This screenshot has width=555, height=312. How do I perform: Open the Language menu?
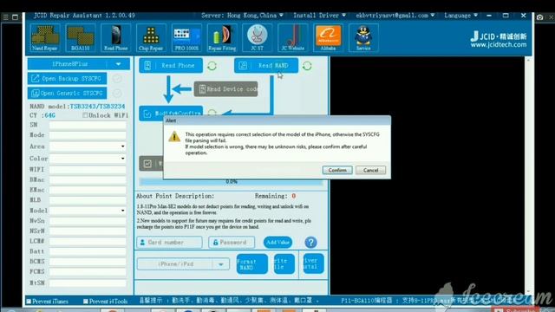(x=460, y=16)
